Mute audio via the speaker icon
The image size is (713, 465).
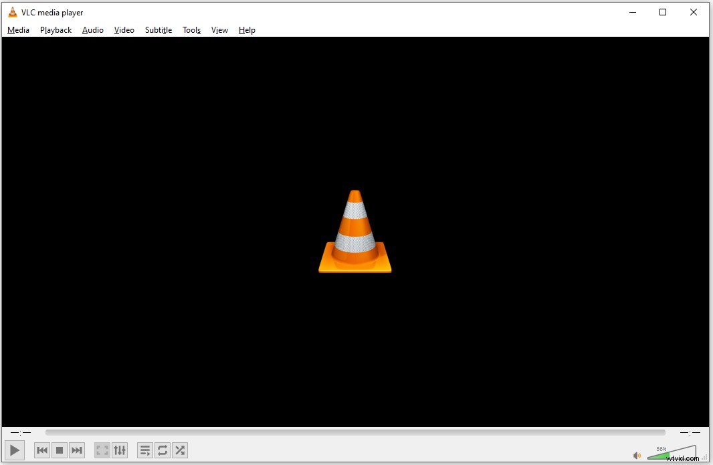[637, 456]
